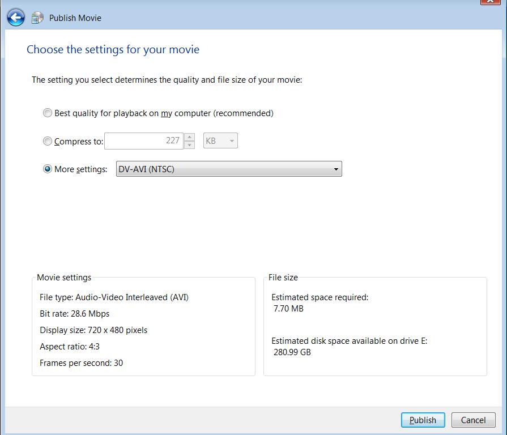The width and height of the screenshot is (507, 435).
Task: Click the setting description sentence about quality
Action: (167, 80)
